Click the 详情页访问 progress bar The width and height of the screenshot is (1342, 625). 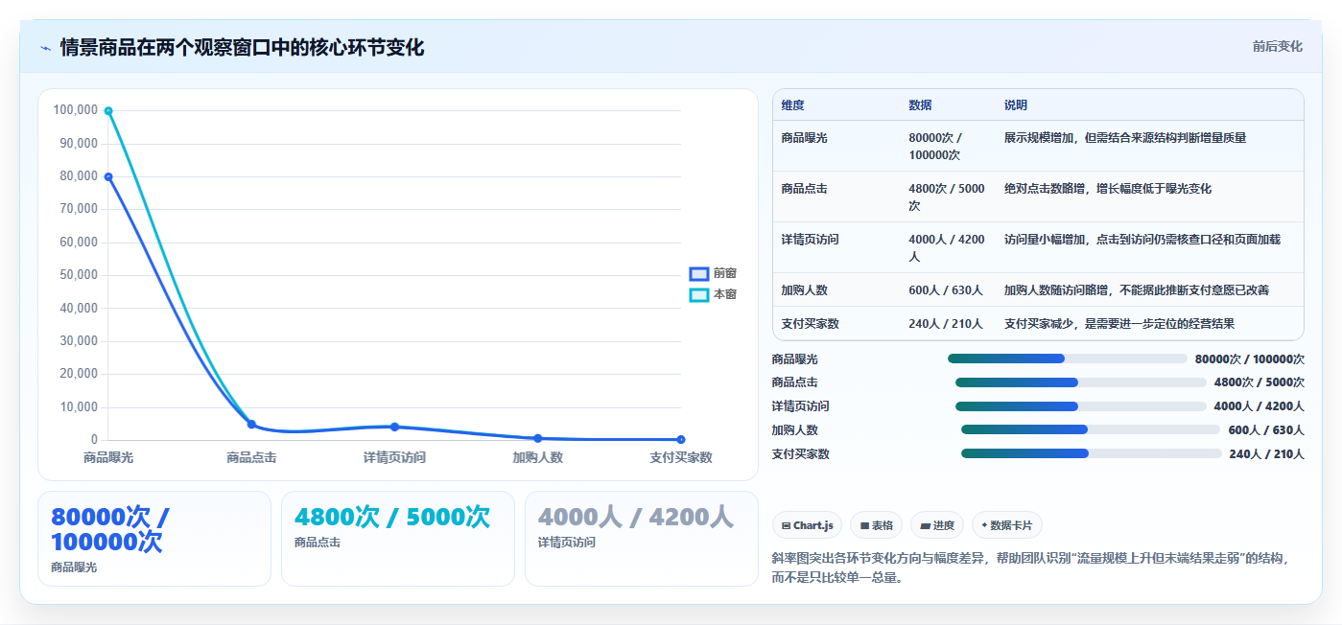tap(1081, 405)
